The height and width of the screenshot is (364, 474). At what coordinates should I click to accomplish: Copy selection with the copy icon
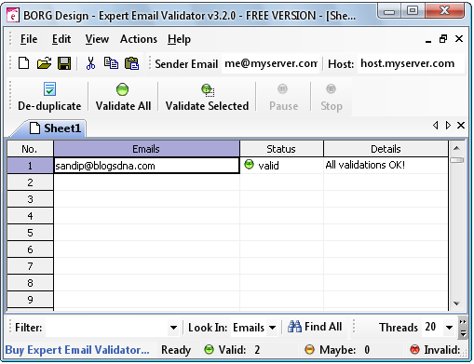pos(111,63)
